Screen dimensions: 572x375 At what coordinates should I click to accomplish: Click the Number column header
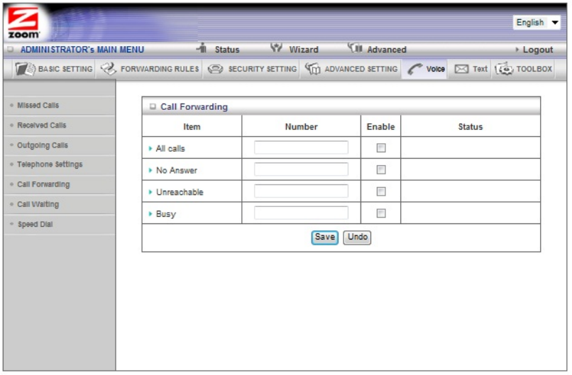point(302,127)
